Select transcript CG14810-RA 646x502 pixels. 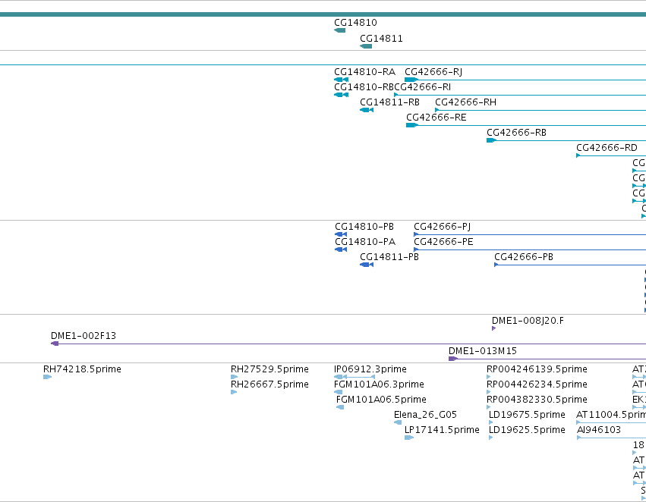[x=364, y=72]
